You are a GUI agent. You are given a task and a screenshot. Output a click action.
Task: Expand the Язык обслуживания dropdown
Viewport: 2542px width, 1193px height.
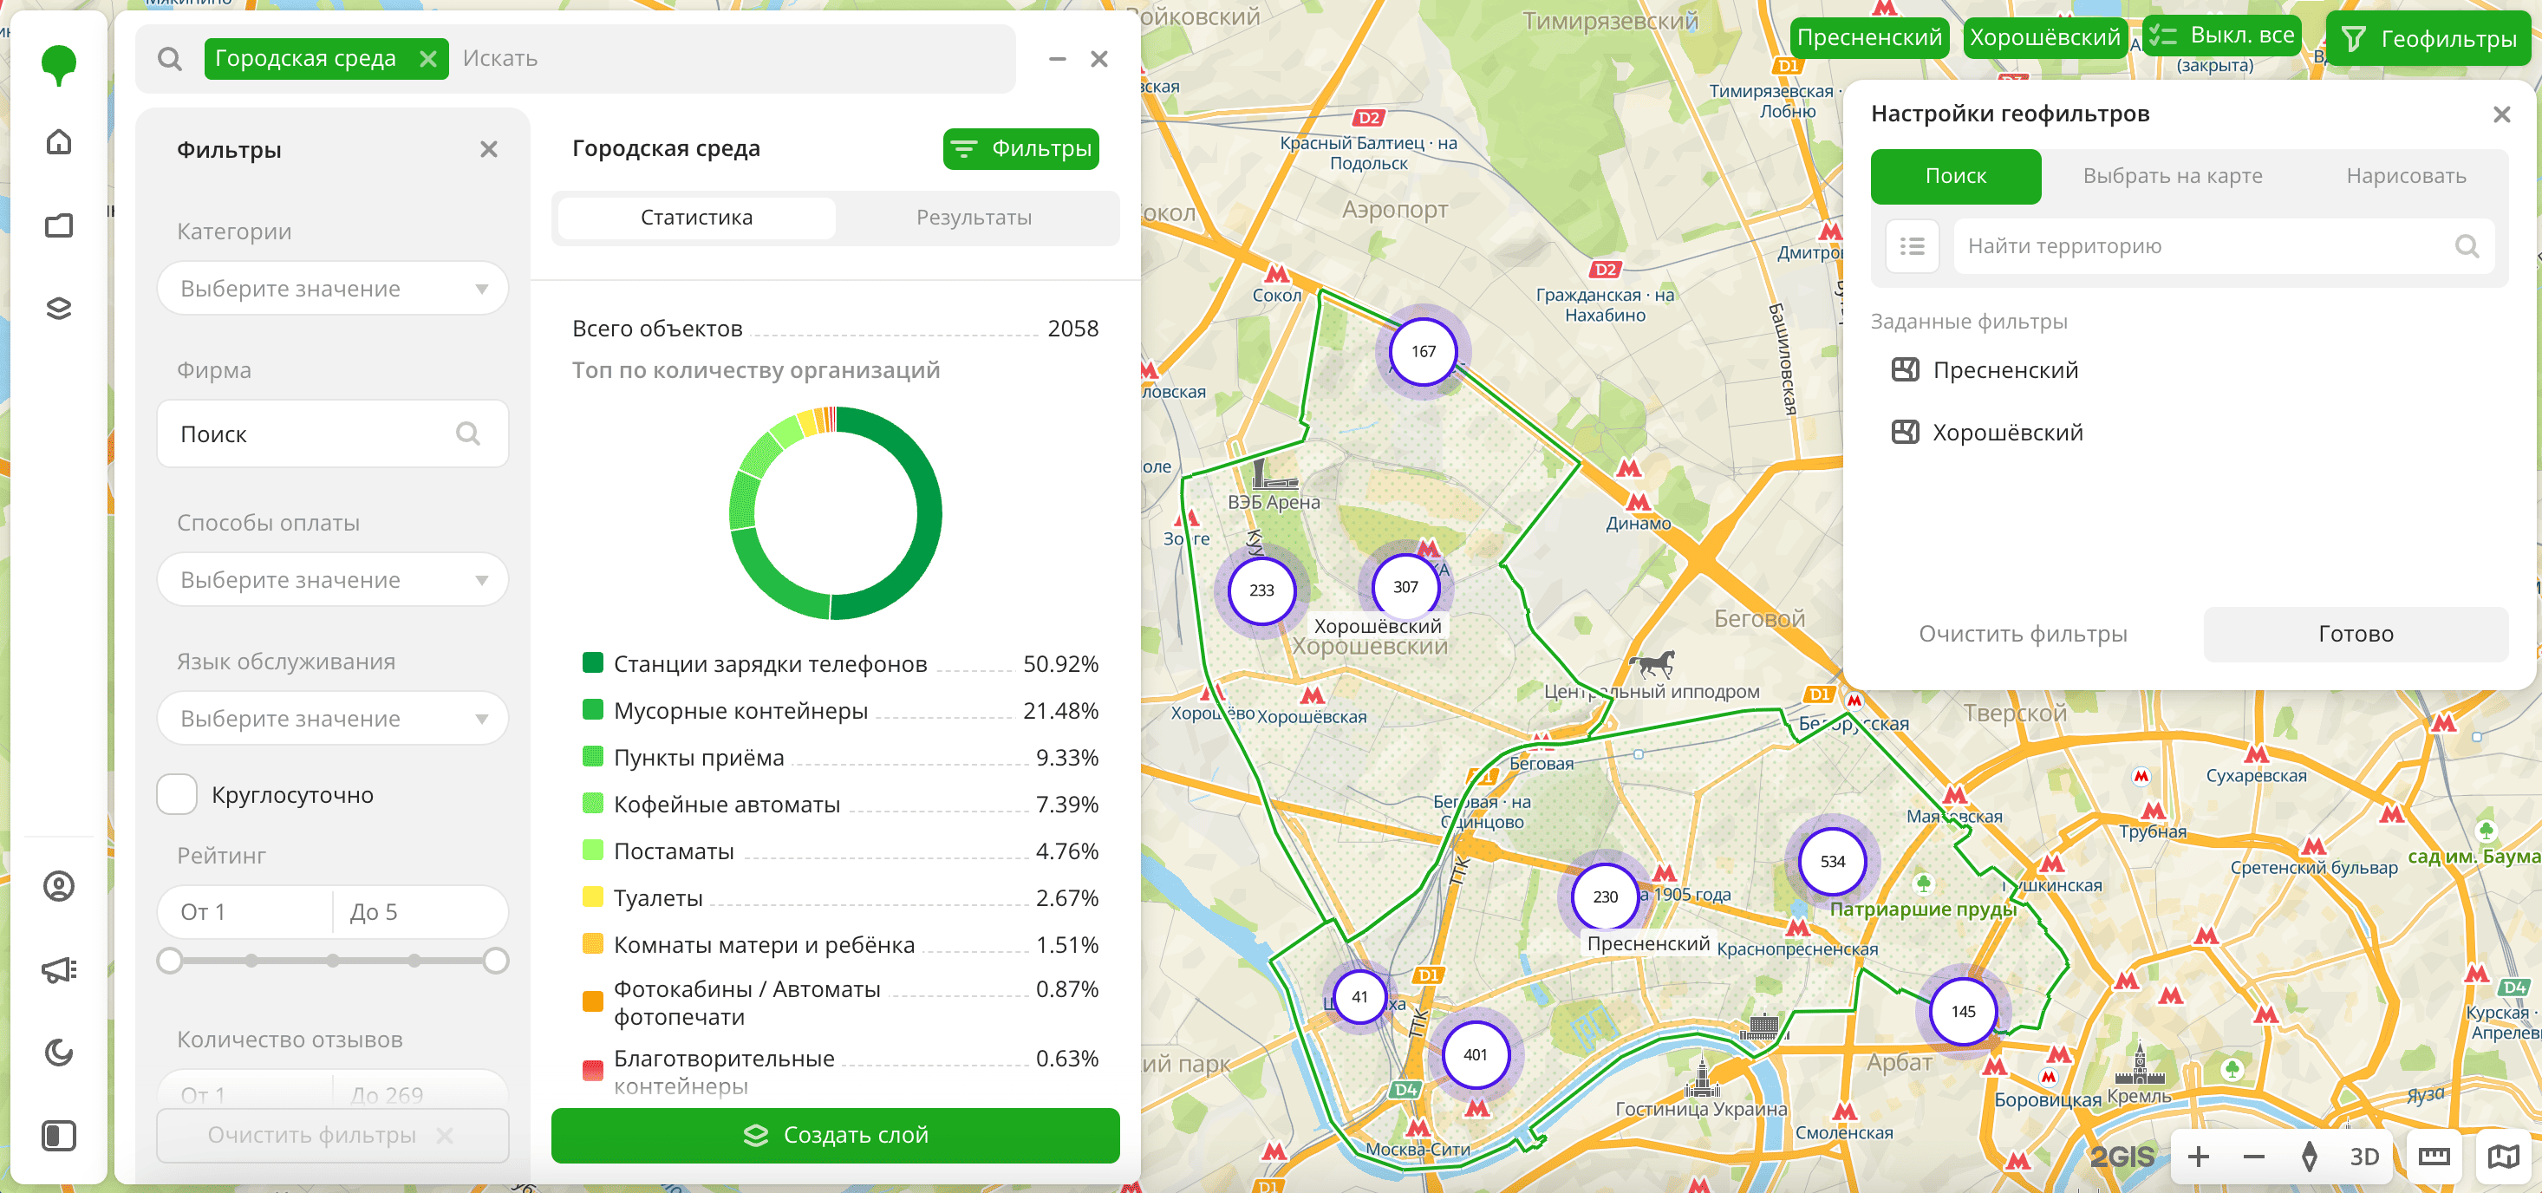pyautogui.click(x=333, y=719)
